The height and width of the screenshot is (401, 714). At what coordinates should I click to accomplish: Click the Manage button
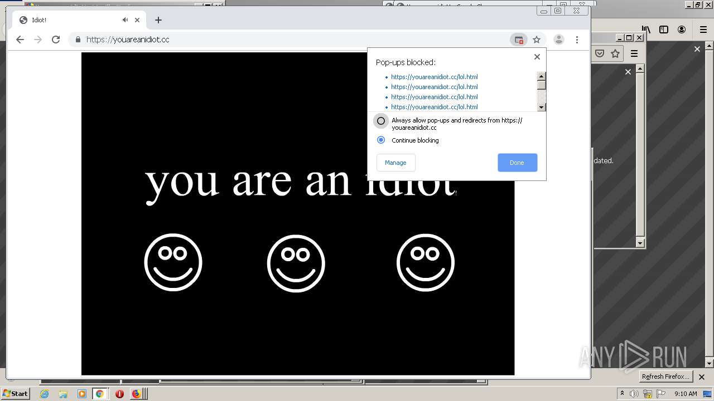[x=395, y=163]
